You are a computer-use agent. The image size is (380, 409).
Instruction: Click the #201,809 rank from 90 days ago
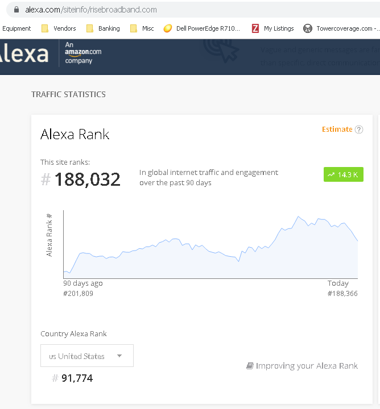(78, 294)
